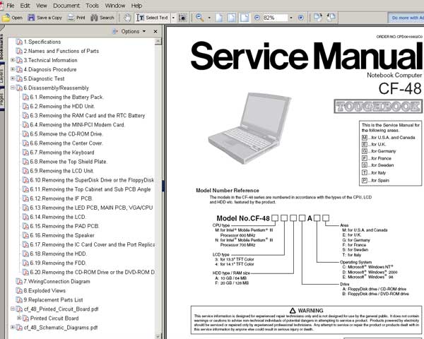Expand 3.Technical Information bookmark

coord(13,60)
